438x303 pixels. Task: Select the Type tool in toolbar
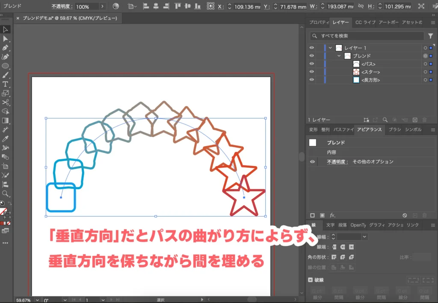(5, 84)
